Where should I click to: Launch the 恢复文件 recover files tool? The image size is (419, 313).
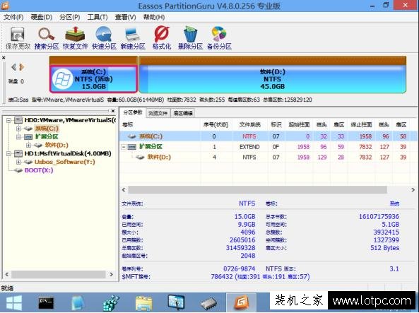[x=76, y=38]
